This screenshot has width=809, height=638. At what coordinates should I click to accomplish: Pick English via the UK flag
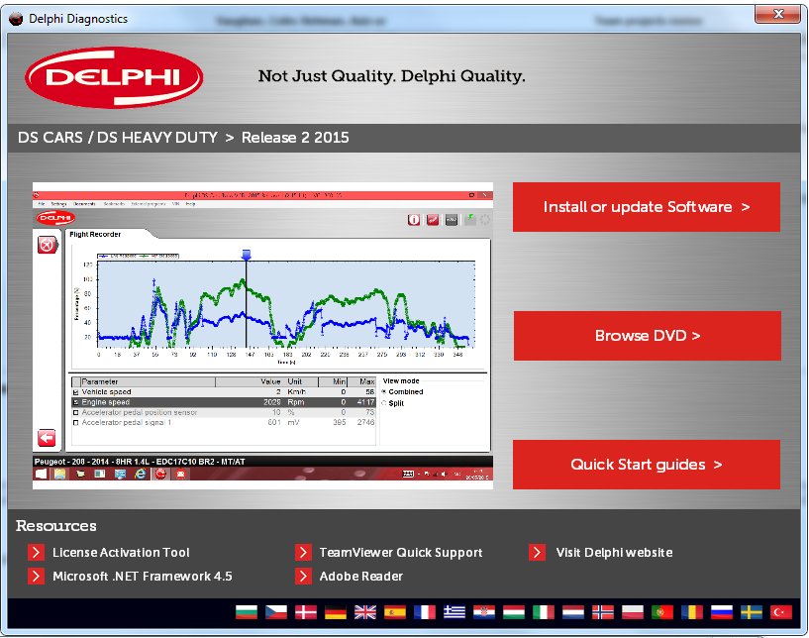coord(365,612)
